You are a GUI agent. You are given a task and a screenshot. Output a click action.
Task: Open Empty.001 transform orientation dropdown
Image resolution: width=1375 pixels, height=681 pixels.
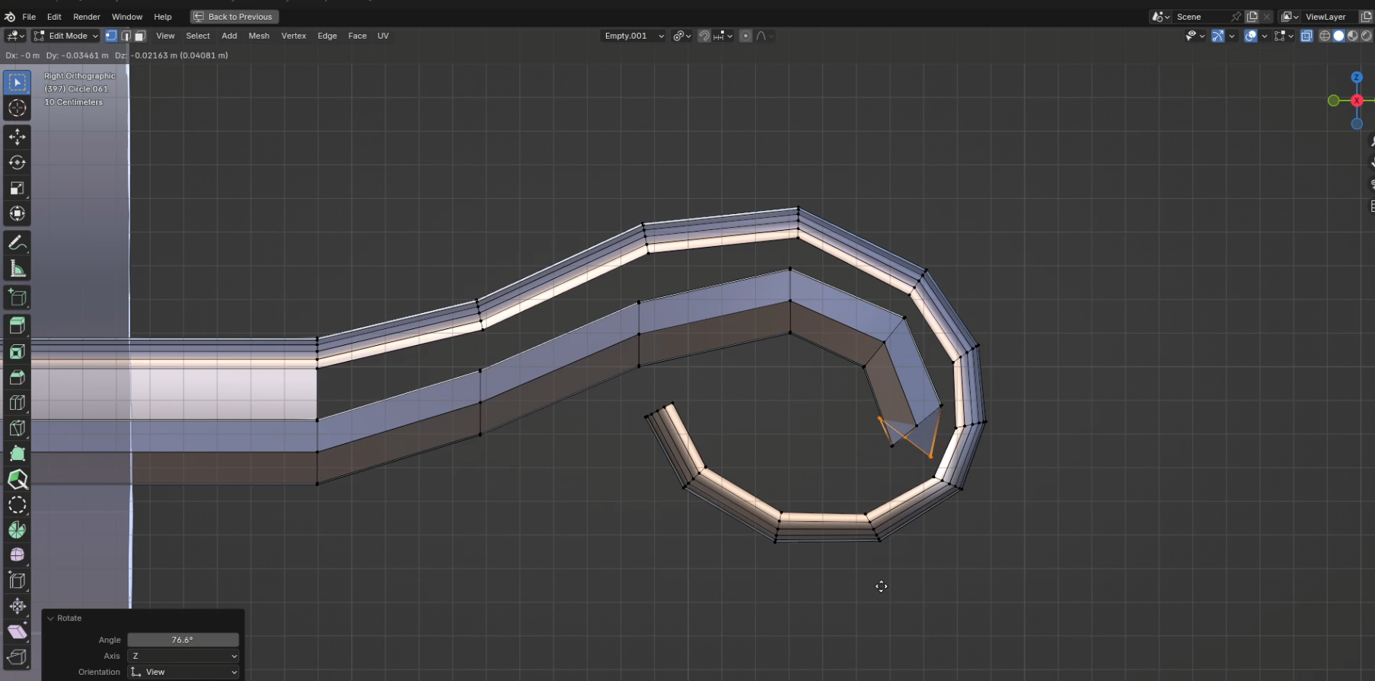tap(633, 36)
